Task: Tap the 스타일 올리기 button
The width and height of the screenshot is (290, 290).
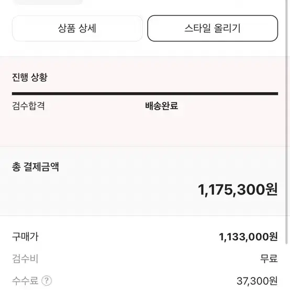Action: click(213, 28)
